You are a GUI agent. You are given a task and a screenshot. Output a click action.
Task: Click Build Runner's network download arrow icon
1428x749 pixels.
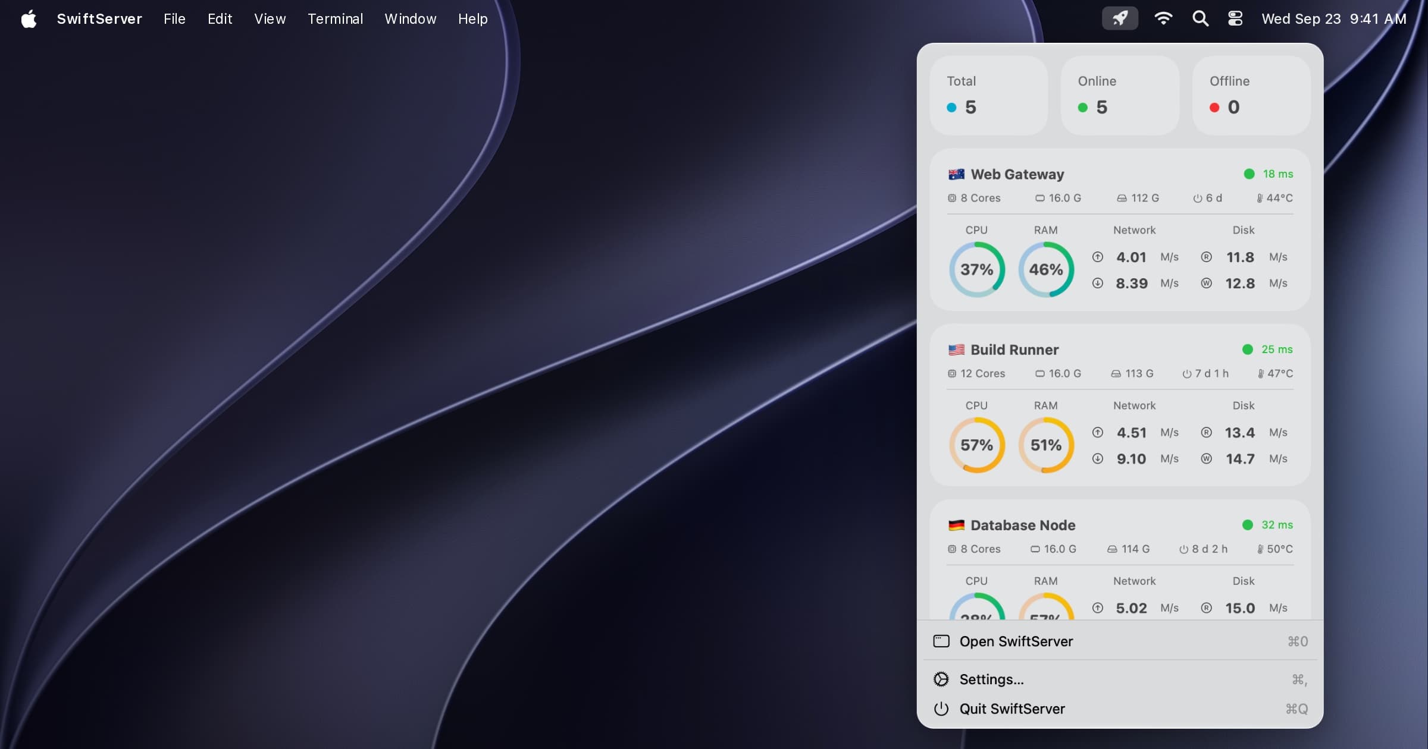(1098, 458)
